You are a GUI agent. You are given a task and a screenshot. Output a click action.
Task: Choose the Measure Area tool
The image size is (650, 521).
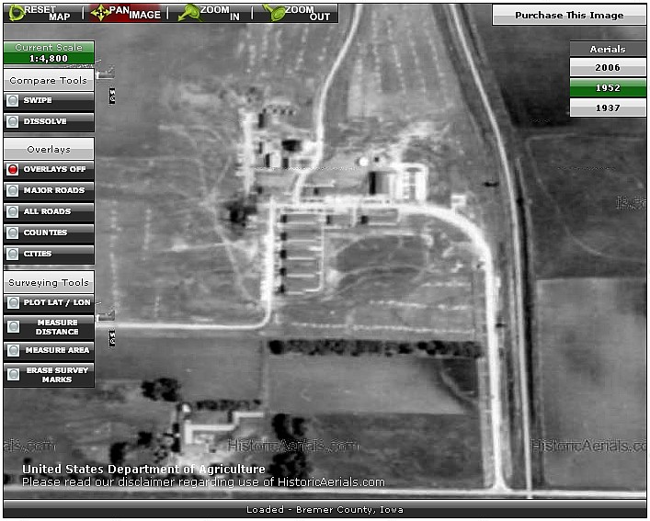pyautogui.click(x=49, y=350)
